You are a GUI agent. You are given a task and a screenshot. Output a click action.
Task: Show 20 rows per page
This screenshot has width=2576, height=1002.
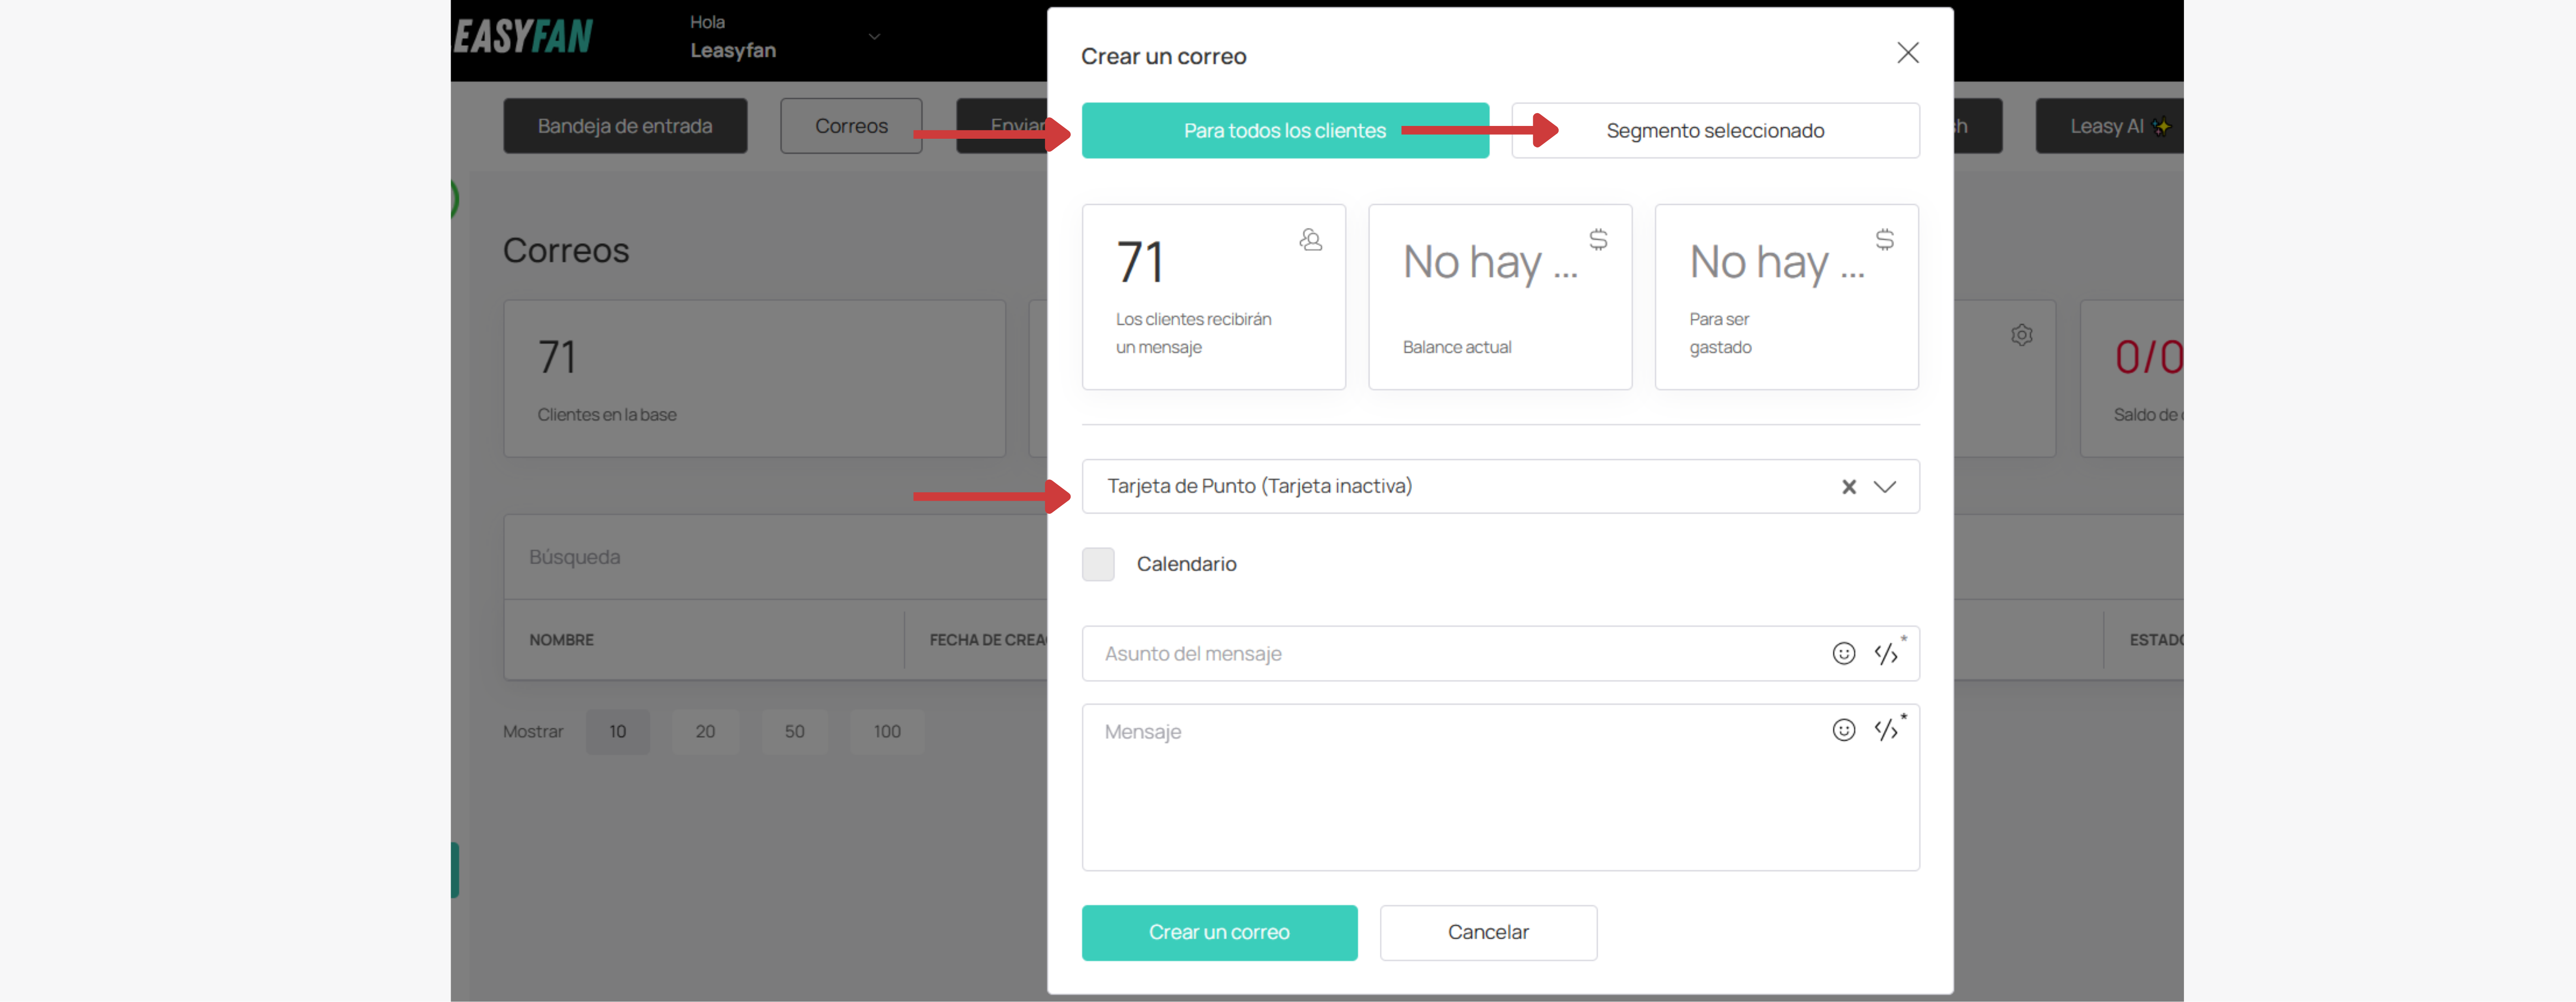705,732
